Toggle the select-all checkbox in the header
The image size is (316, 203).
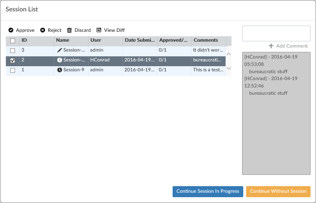(13, 41)
